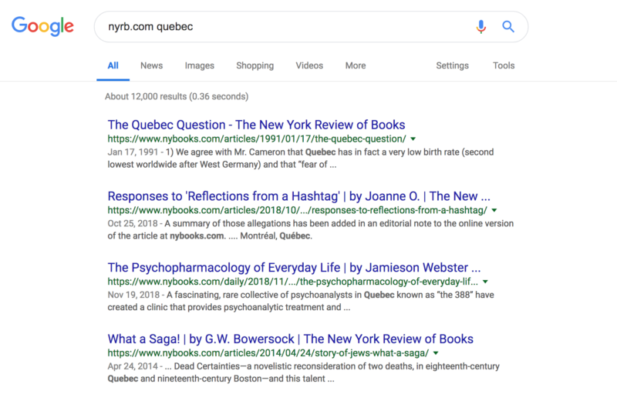Open the Google logo homepage link
The image size is (617, 394).
point(42,26)
